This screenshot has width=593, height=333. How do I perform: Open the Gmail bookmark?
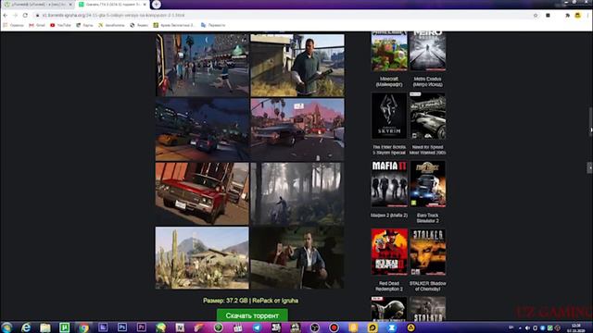[37, 25]
